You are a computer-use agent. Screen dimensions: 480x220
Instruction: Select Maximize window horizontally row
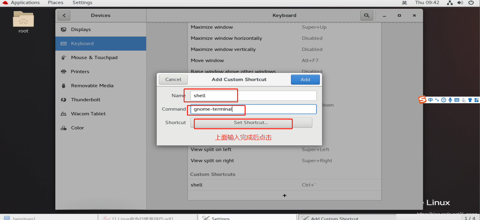click(x=284, y=38)
